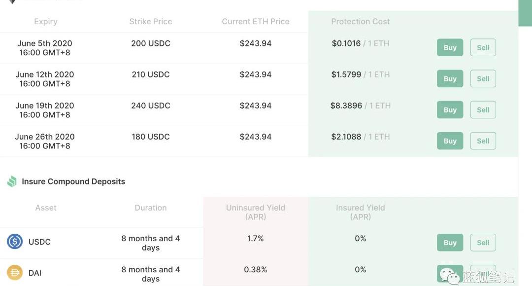Click the USDC coin icon

pos(15,242)
